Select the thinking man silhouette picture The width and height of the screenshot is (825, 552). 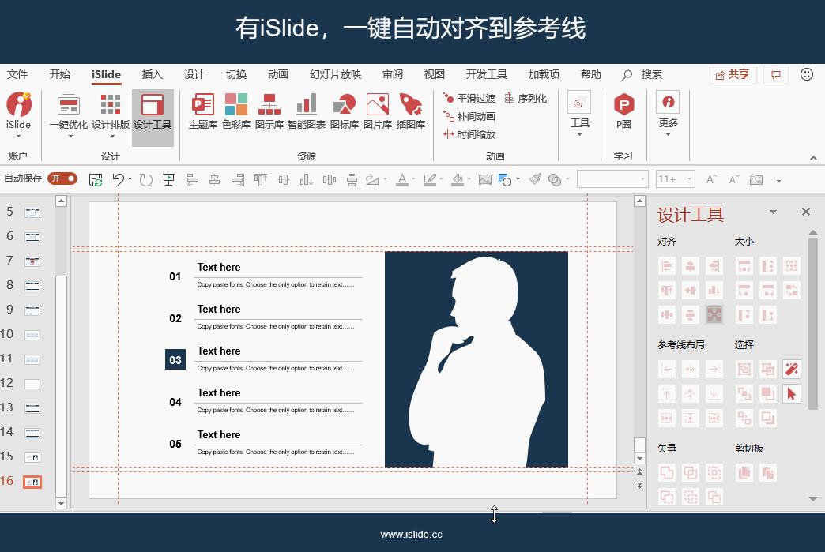(477, 359)
